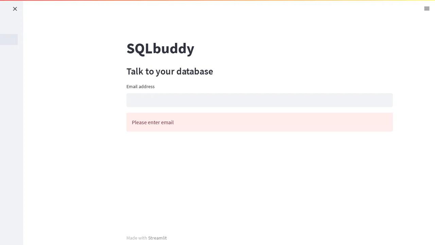This screenshot has width=435, height=245.
Task: Click the "Talk to your database" subheading
Action: [x=170, y=71]
